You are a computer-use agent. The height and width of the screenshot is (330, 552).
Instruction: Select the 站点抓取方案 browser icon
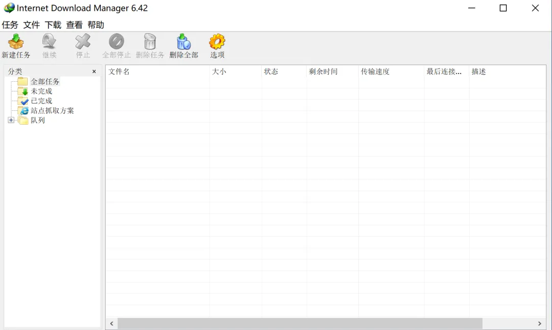(x=23, y=110)
